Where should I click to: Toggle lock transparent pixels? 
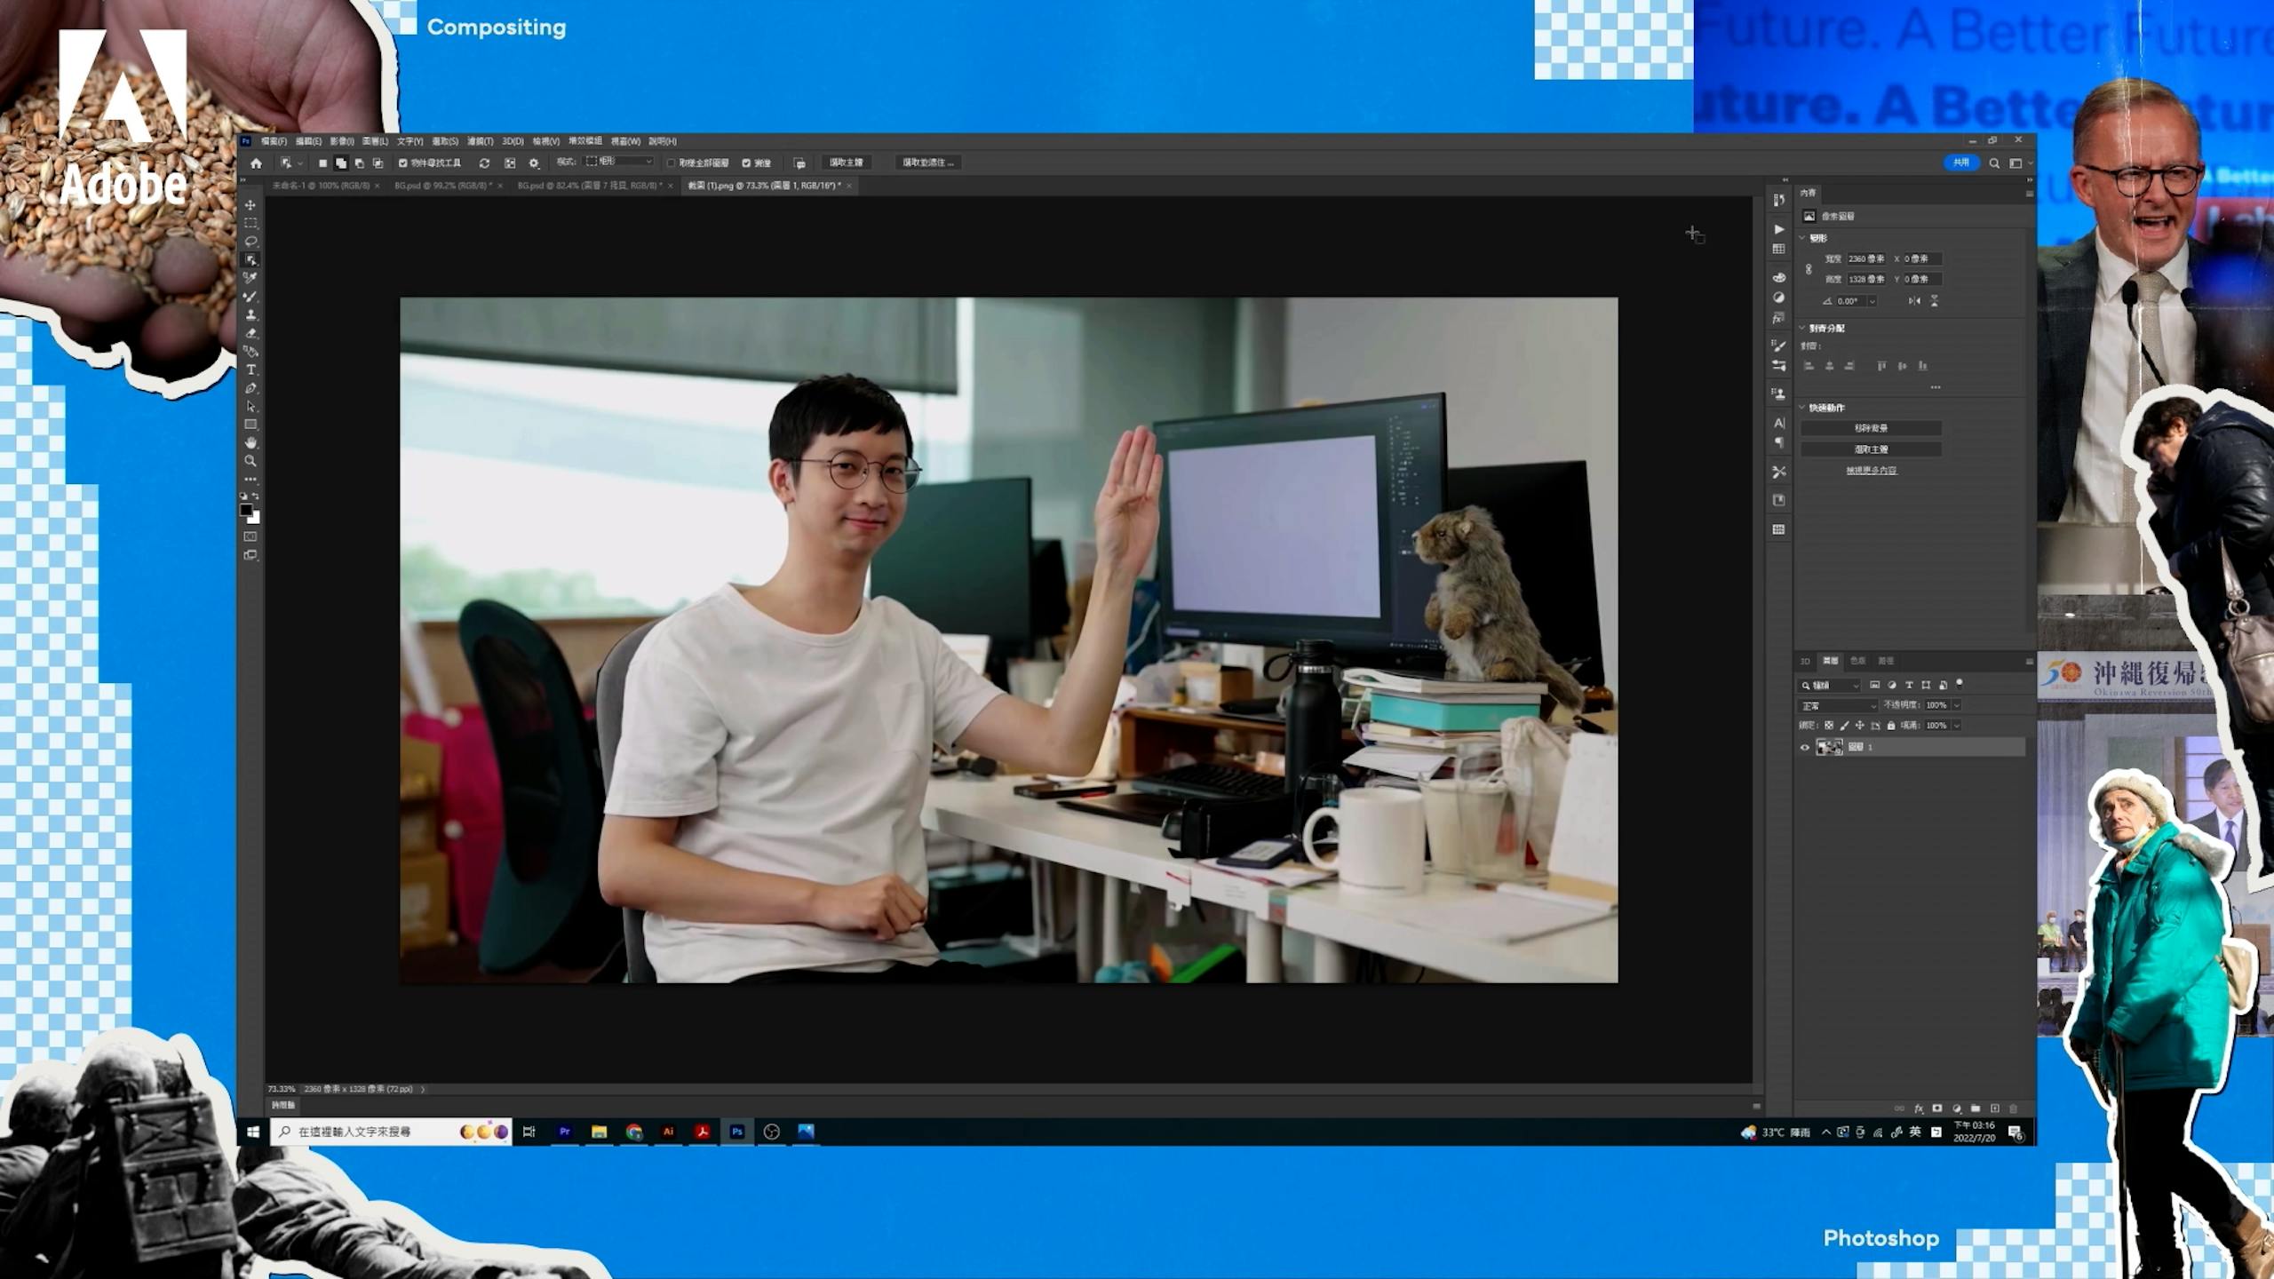(1828, 726)
